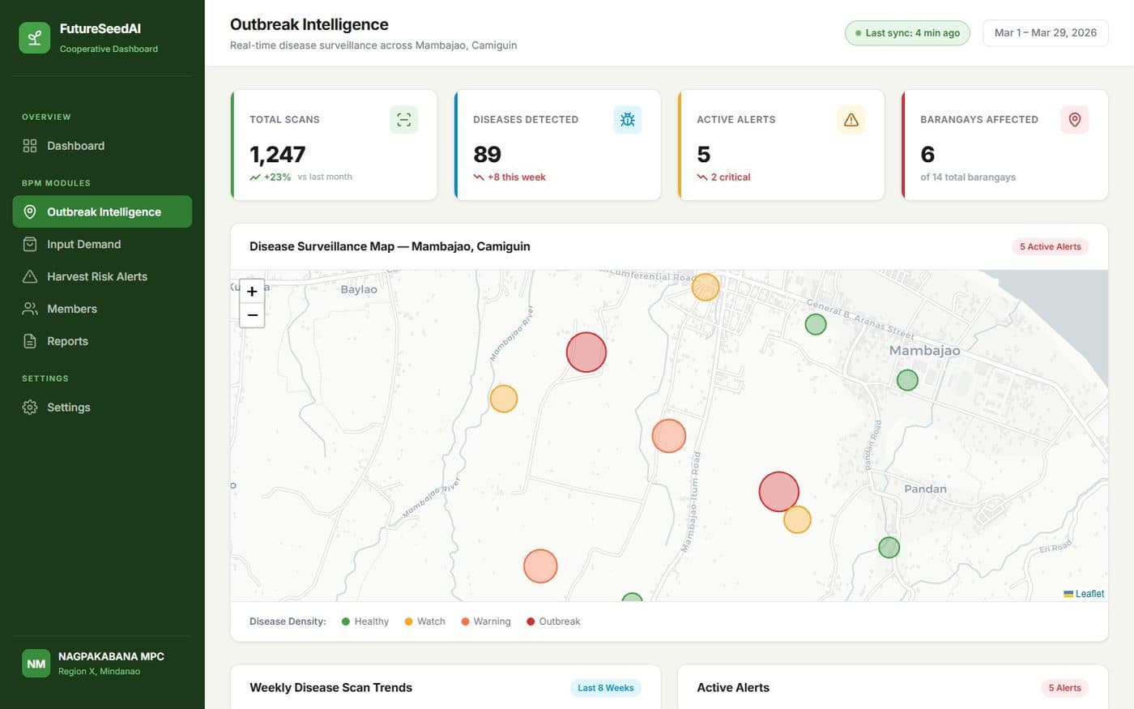Click the Warning legend entry
The image size is (1134, 709).
485,621
